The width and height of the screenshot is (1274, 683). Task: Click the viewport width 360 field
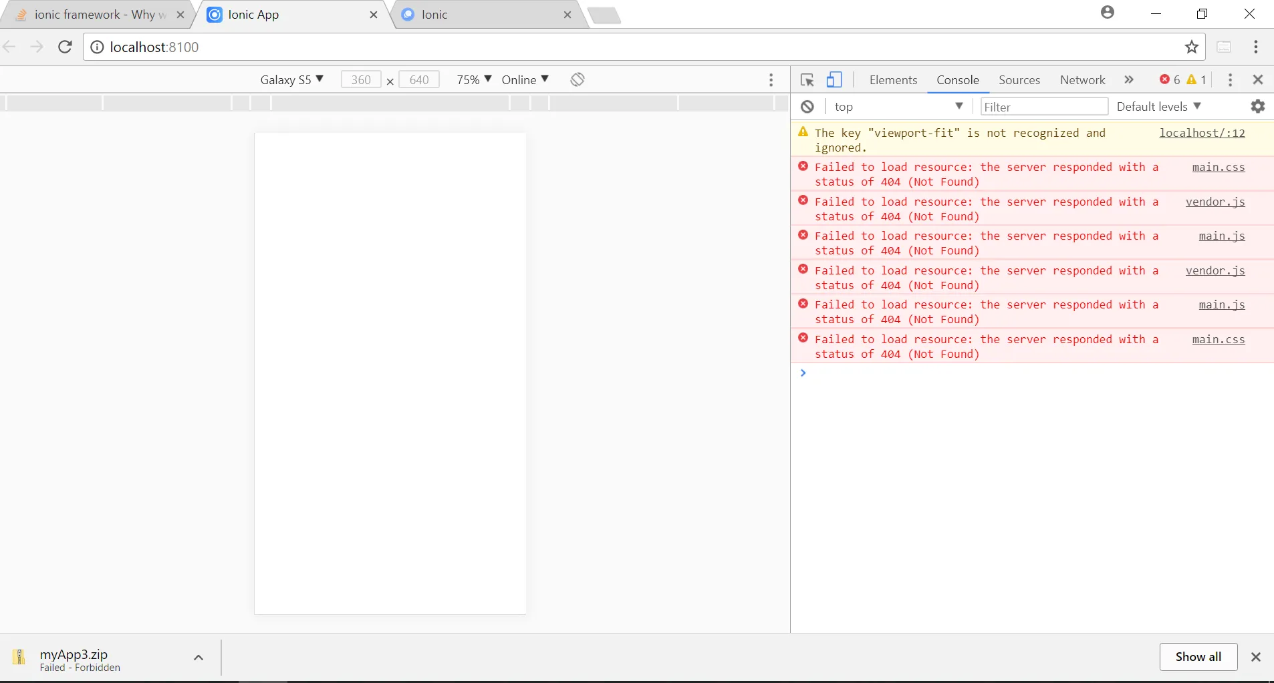point(361,79)
